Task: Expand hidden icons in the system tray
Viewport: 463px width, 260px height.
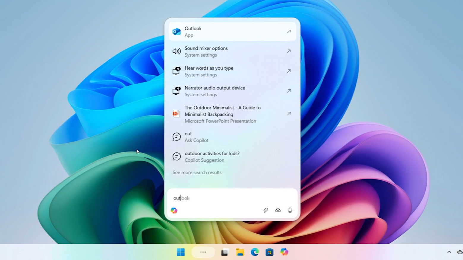Action: pyautogui.click(x=449, y=252)
